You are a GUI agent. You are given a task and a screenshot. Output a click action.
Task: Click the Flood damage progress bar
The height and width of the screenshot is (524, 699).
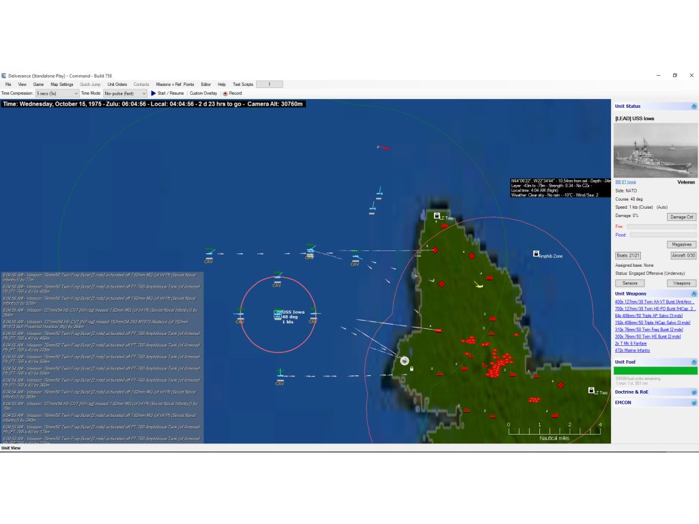point(663,235)
